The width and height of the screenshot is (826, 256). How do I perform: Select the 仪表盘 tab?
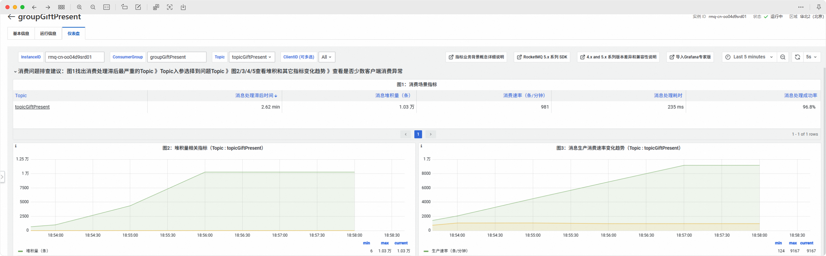pos(74,34)
